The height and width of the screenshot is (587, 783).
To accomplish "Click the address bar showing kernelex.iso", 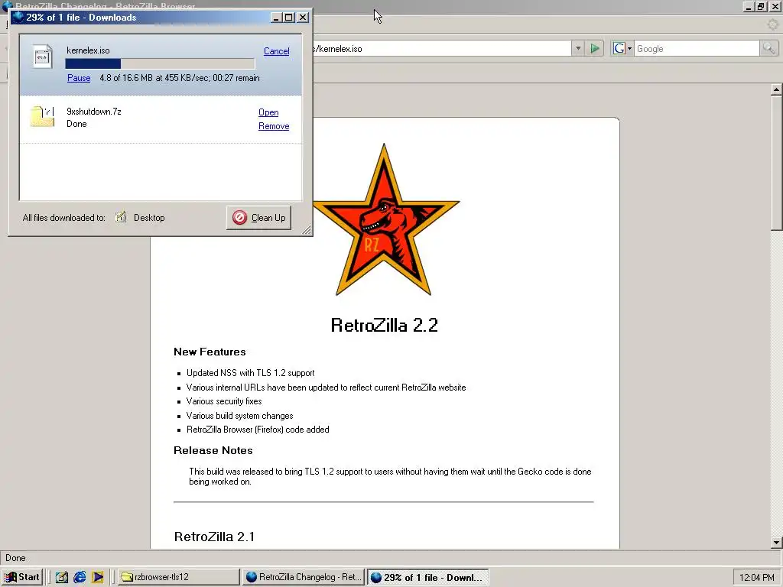I will click(x=442, y=48).
